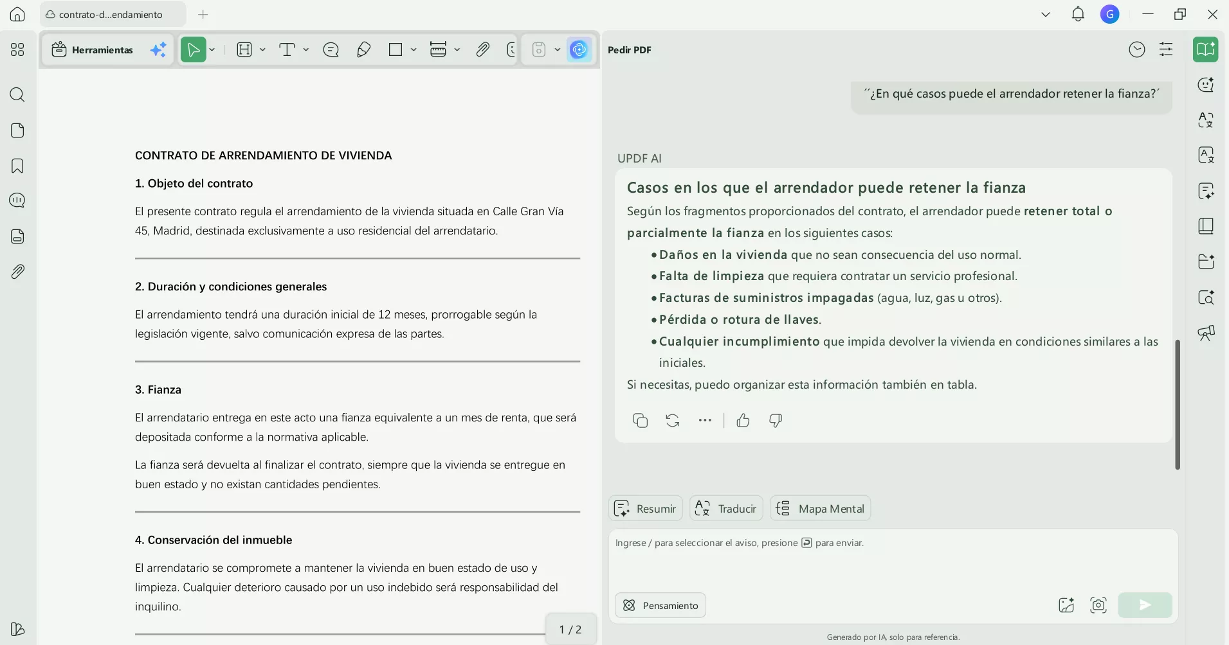
Task: Select the rectangle shape tool
Action: (396, 49)
